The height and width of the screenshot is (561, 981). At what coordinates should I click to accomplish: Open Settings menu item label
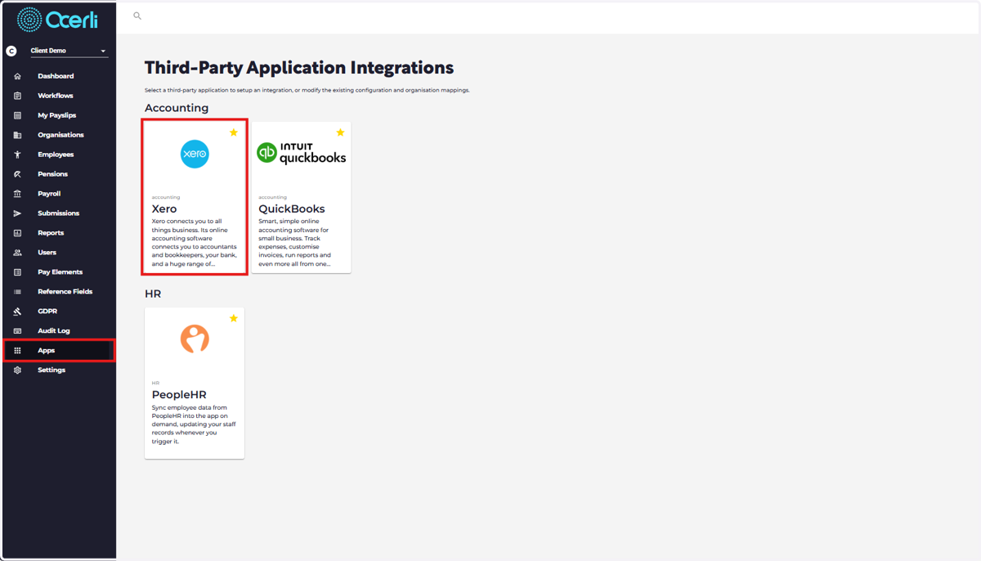click(x=52, y=370)
